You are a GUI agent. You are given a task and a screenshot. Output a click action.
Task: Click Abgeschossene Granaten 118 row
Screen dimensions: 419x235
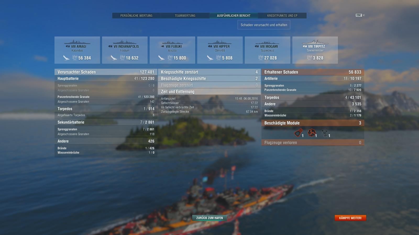pos(106,134)
